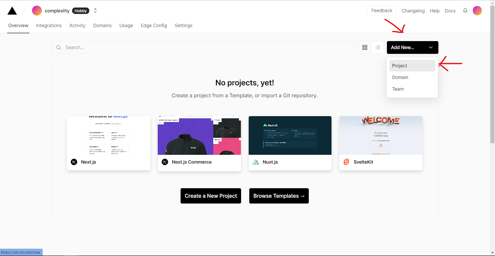495x256 pixels.
Task: Expand the team scope switcher arrows
Action: (95, 11)
